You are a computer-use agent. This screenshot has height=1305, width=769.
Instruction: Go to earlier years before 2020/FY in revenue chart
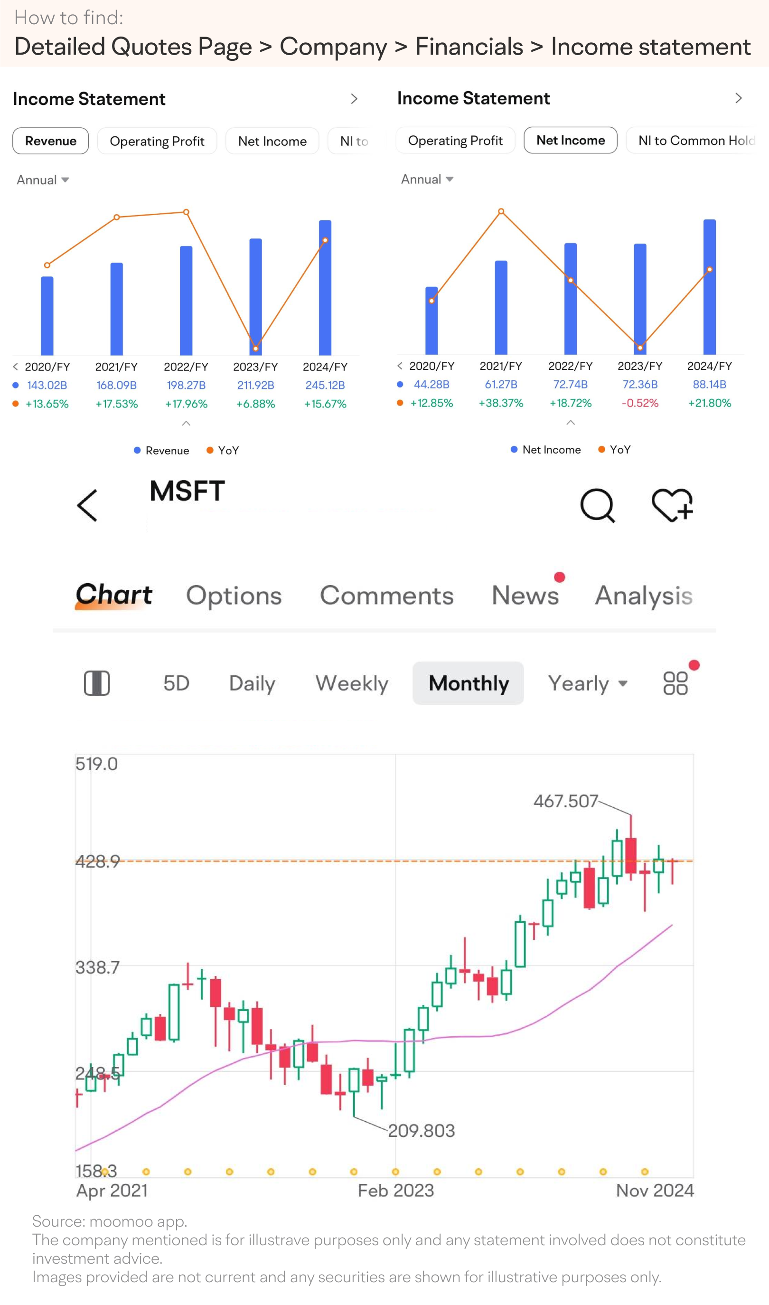coord(16,367)
